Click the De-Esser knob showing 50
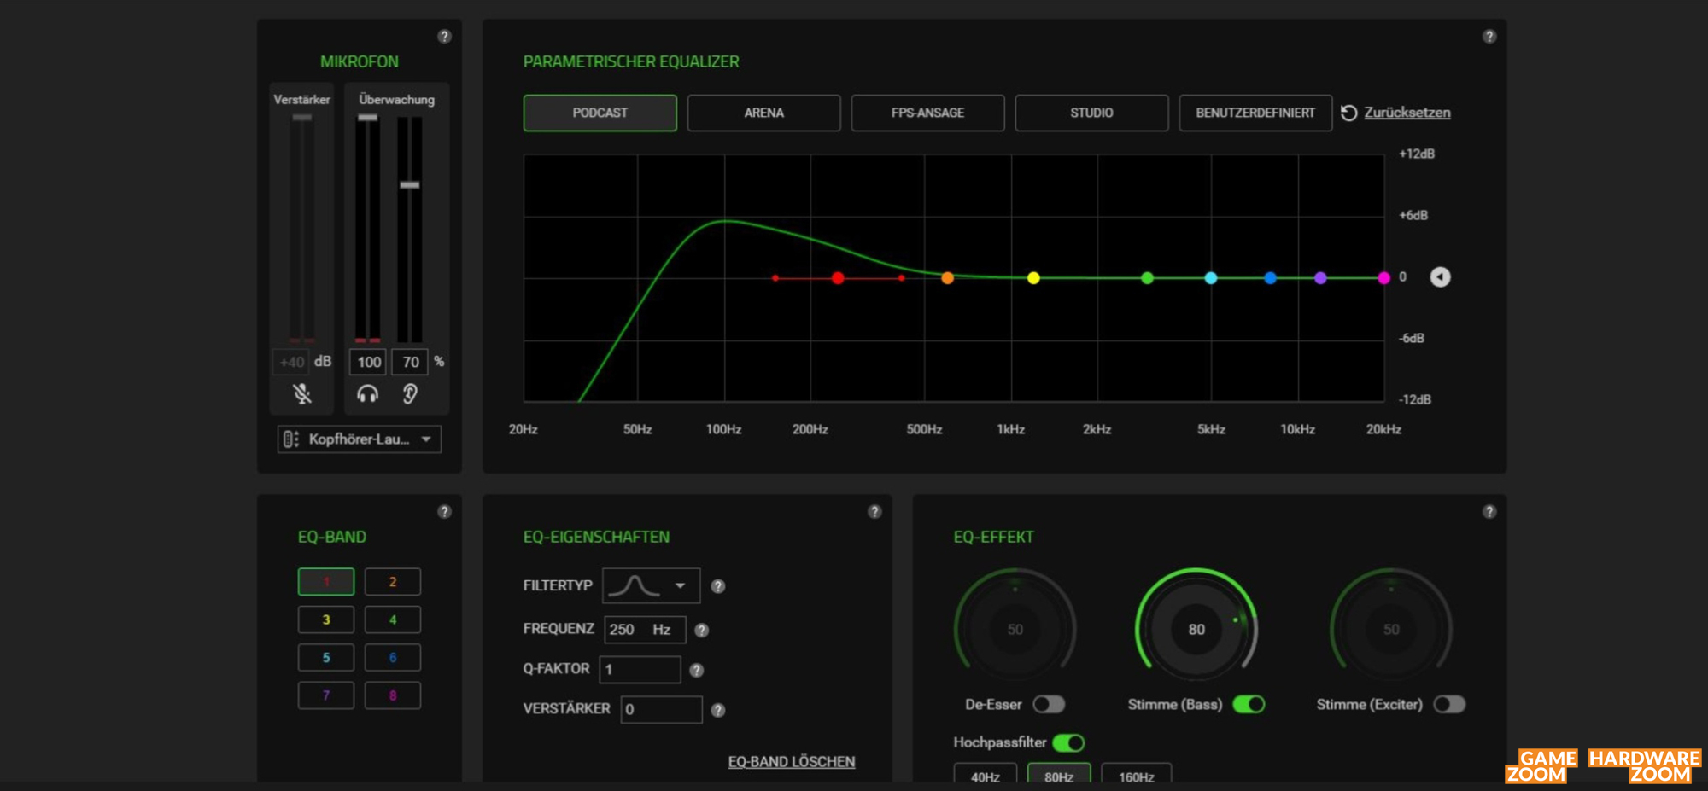1708x791 pixels. [x=1015, y=629]
